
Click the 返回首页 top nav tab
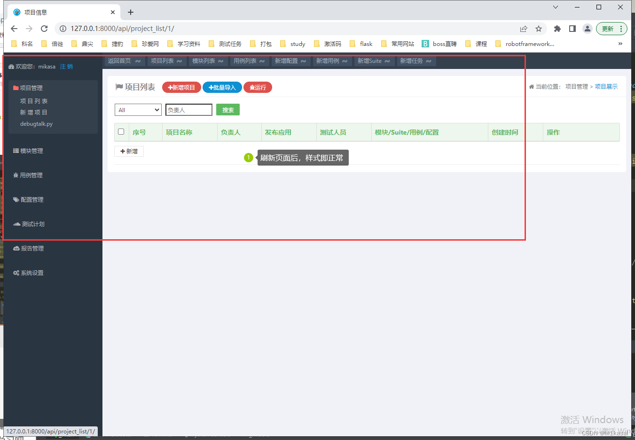coord(125,61)
